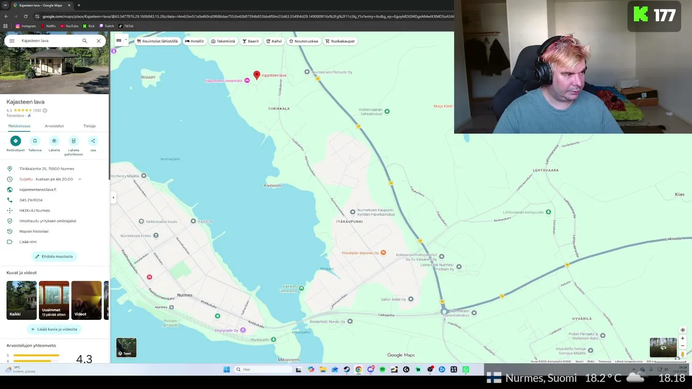The image size is (692, 389).
Task: Click the Kotilanvaaran hiihtokeskus marker
Action: [387, 112]
